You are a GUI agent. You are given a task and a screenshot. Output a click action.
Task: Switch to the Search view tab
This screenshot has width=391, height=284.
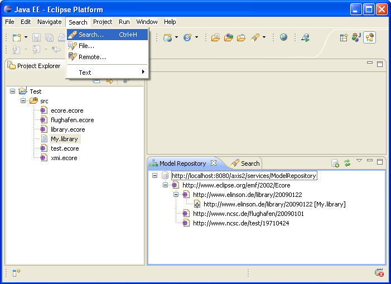pyautogui.click(x=245, y=163)
